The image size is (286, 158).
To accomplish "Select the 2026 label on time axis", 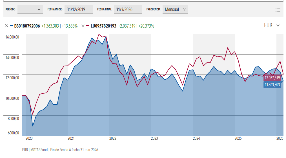I will (280, 138).
